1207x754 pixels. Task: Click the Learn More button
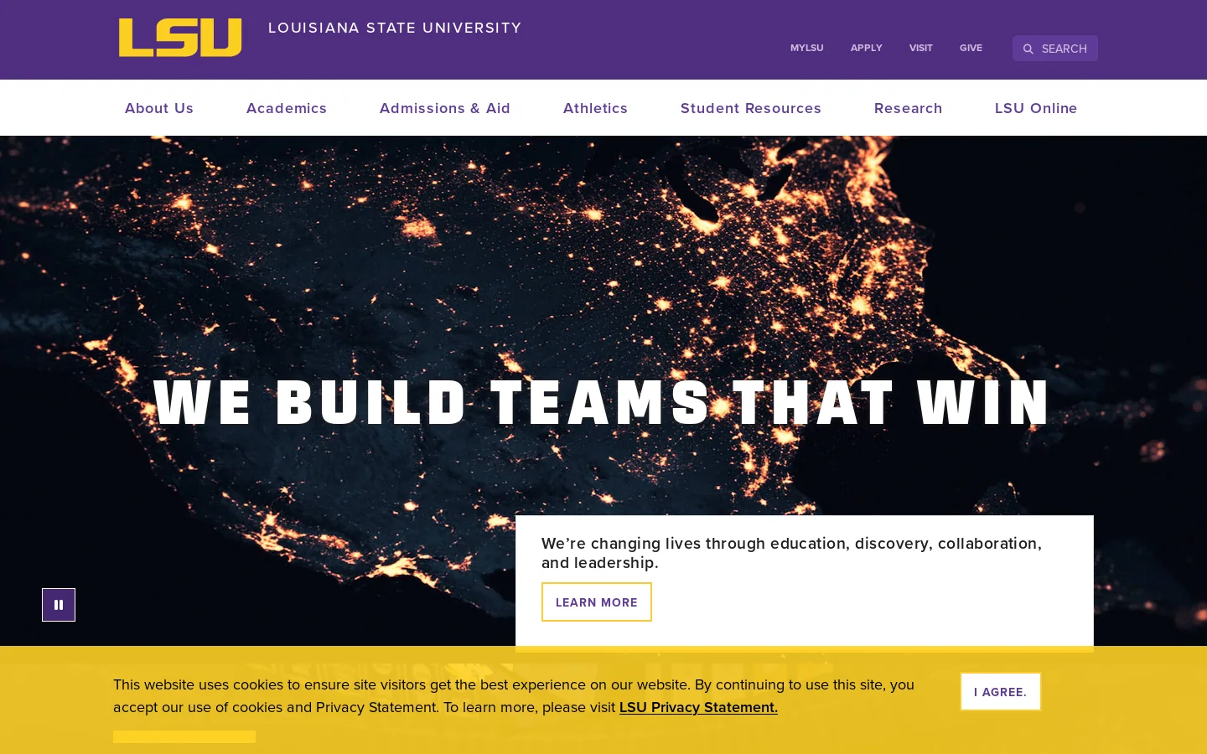597,602
